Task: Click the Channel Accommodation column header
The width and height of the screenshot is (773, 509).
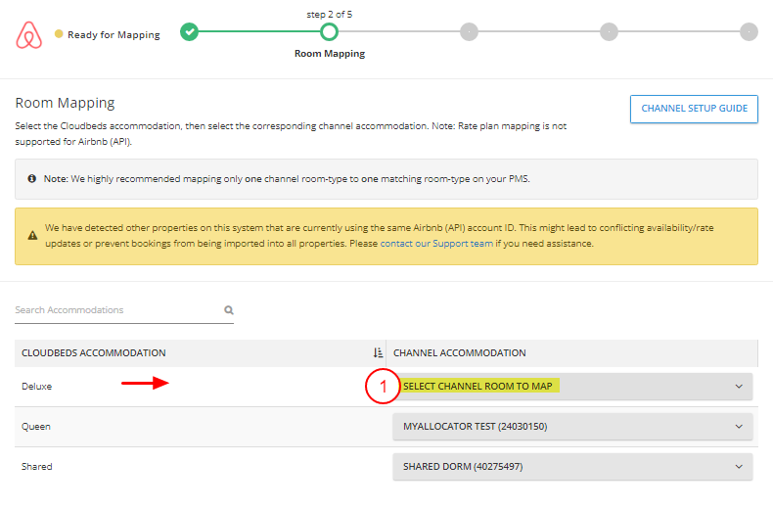Action: click(460, 353)
